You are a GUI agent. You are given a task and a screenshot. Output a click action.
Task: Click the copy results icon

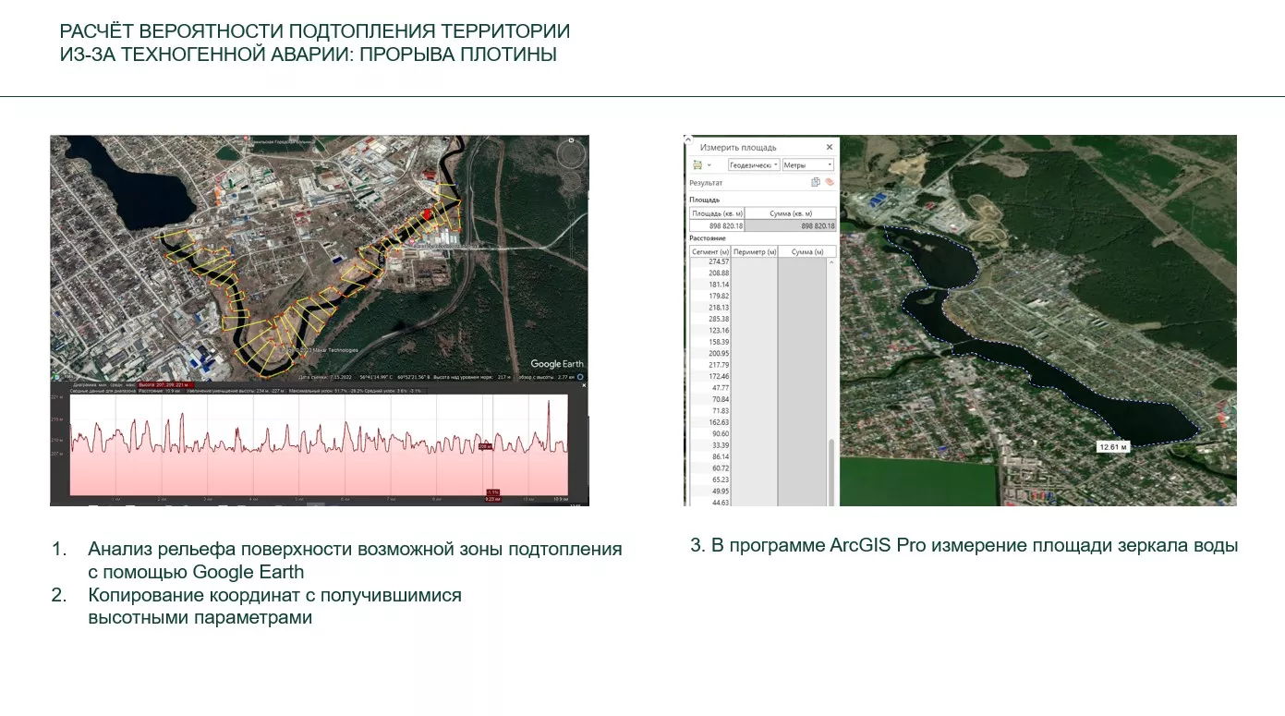(x=815, y=183)
